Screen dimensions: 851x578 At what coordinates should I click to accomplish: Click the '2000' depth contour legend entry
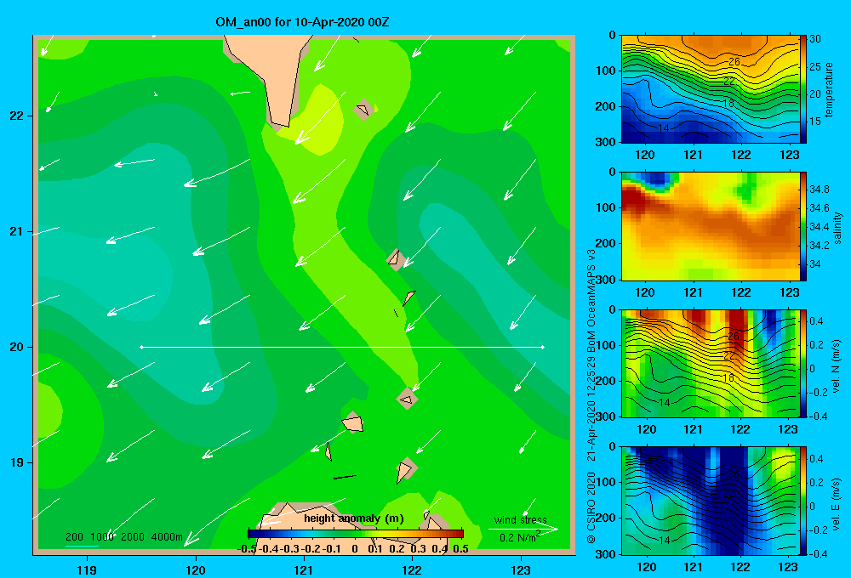click(133, 537)
